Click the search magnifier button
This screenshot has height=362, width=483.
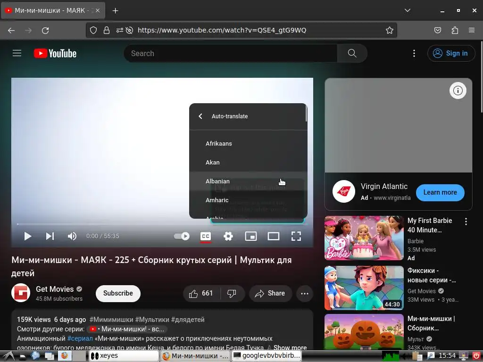[352, 53]
